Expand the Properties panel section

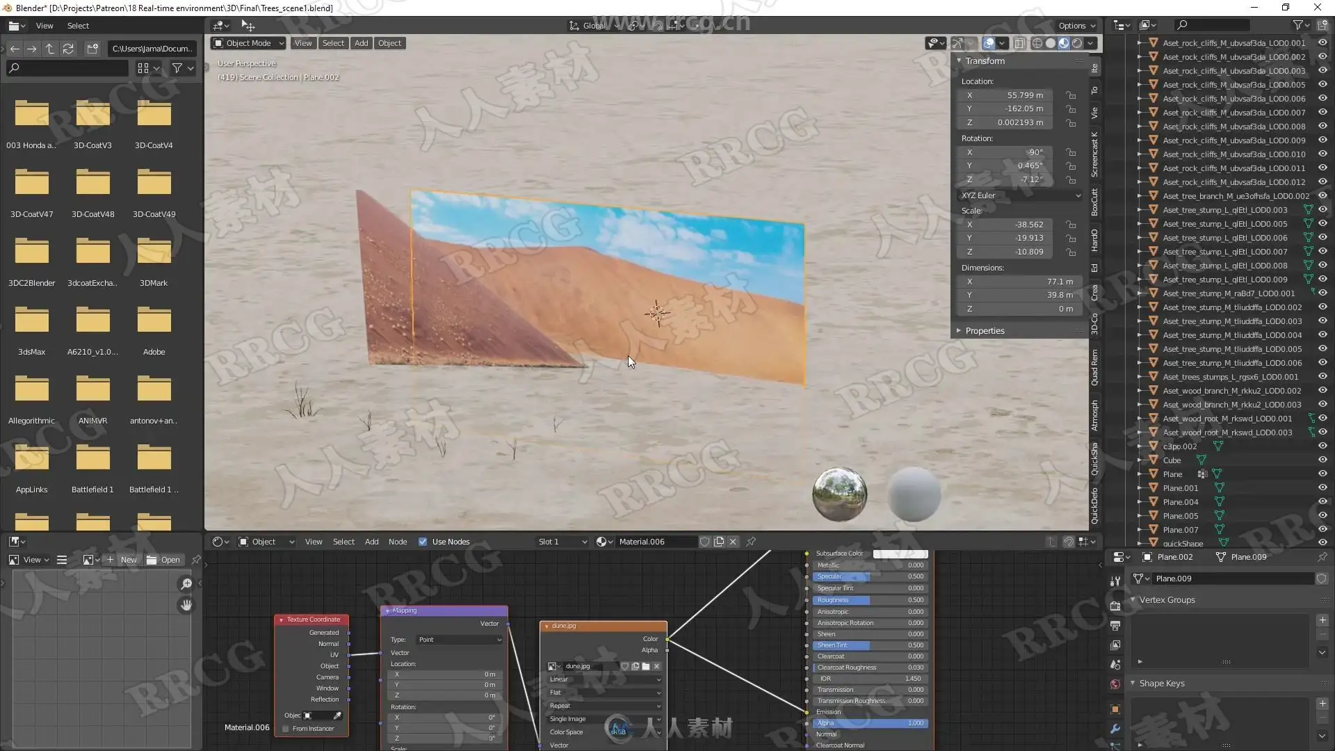(985, 331)
